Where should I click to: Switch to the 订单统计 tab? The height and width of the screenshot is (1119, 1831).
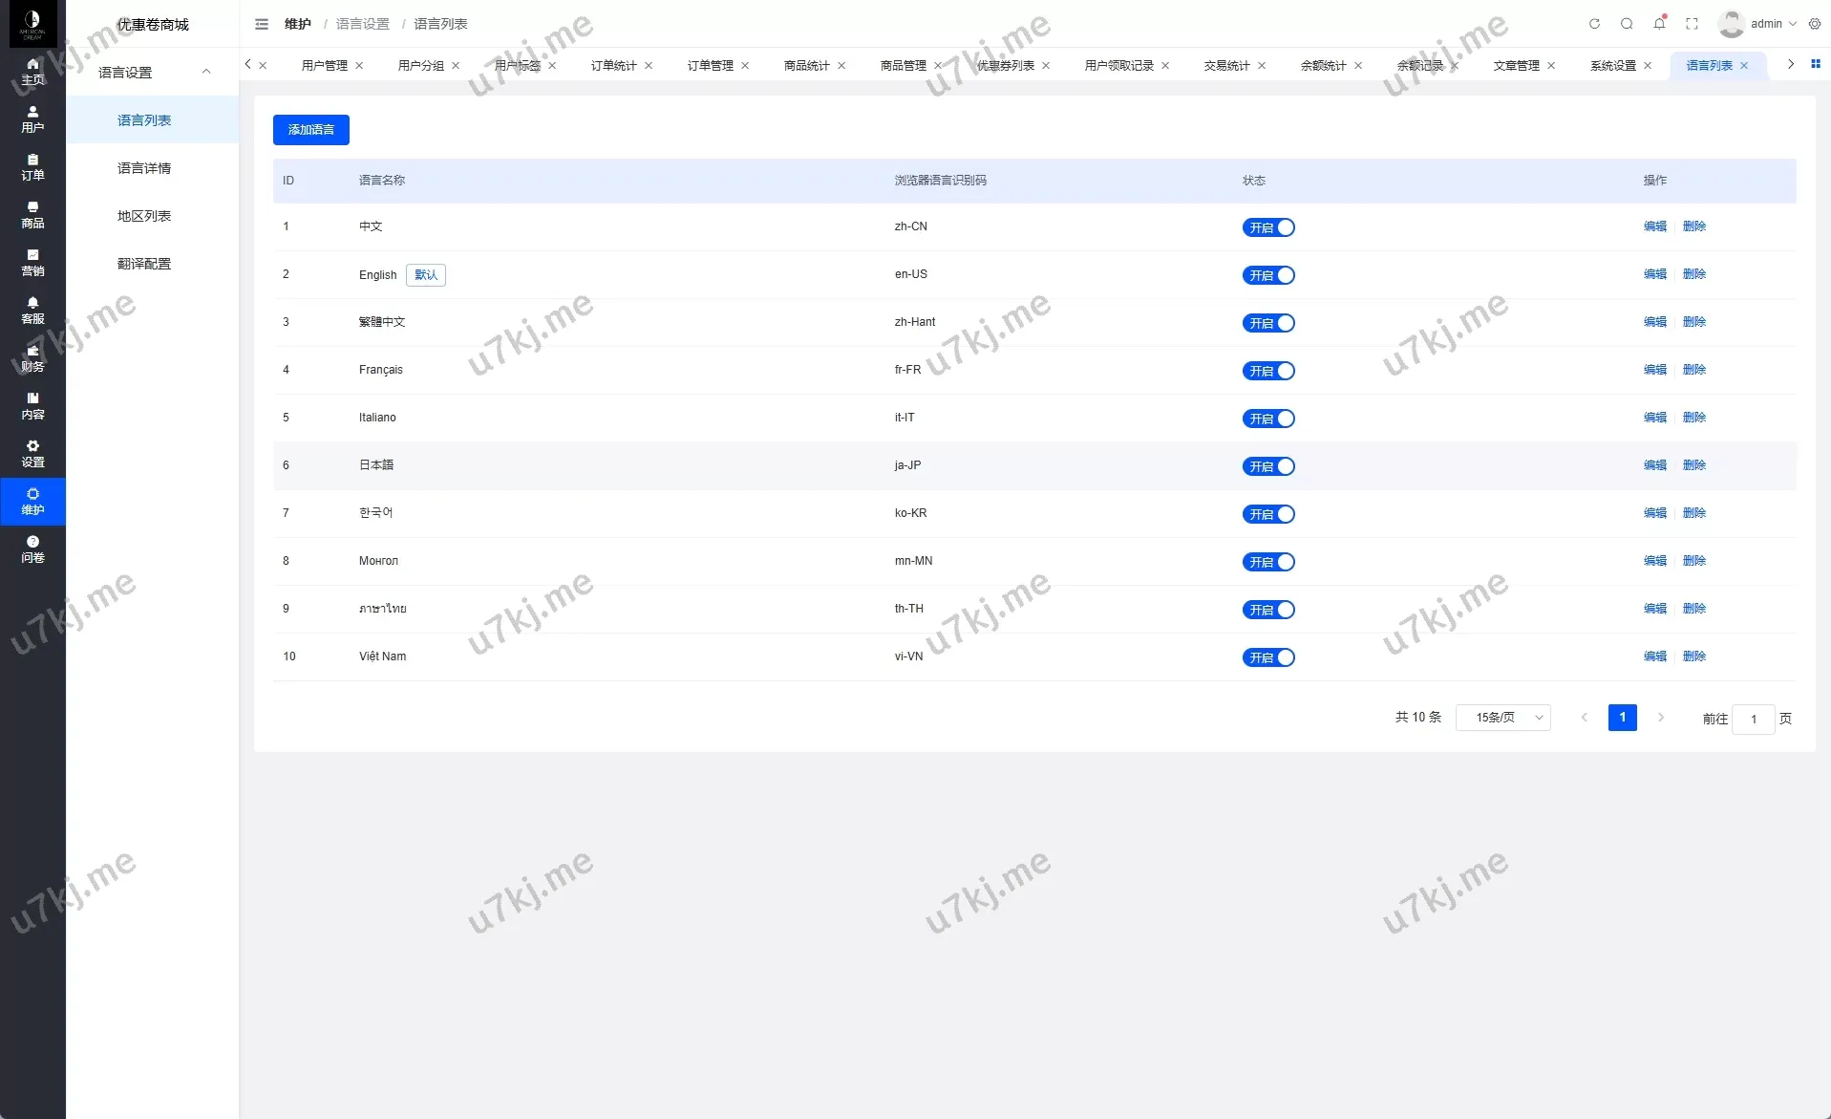(612, 65)
